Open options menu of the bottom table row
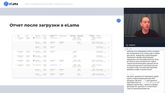Viewport: 165px width, 93px height. pyautogui.click(x=109, y=74)
